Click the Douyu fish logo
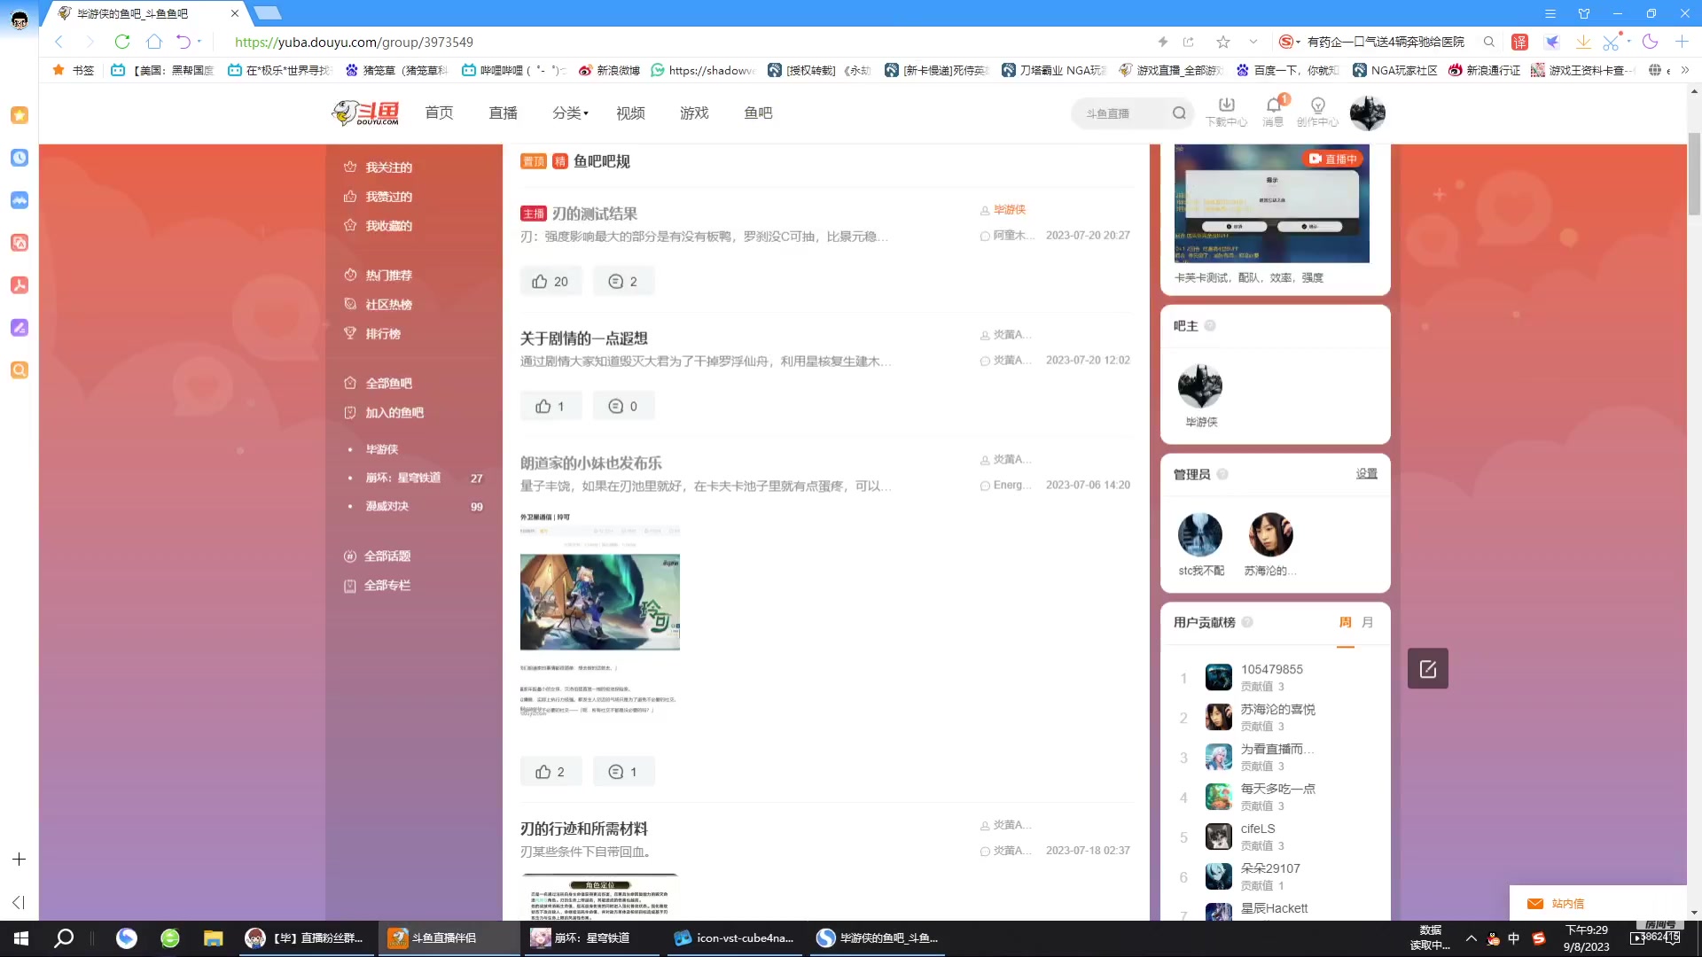The width and height of the screenshot is (1702, 957). coord(366,113)
